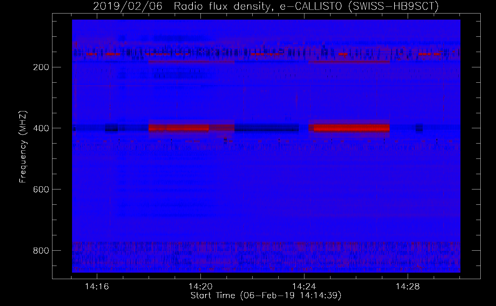Click the dark 400 MHz band between 14:22 and 14:24

[267, 128]
